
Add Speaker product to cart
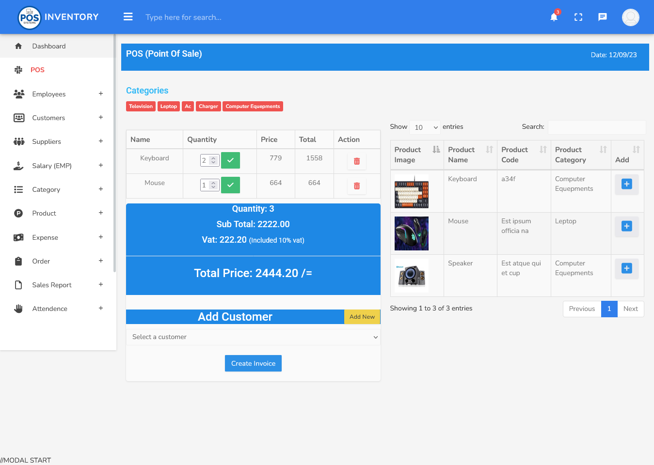(x=626, y=268)
